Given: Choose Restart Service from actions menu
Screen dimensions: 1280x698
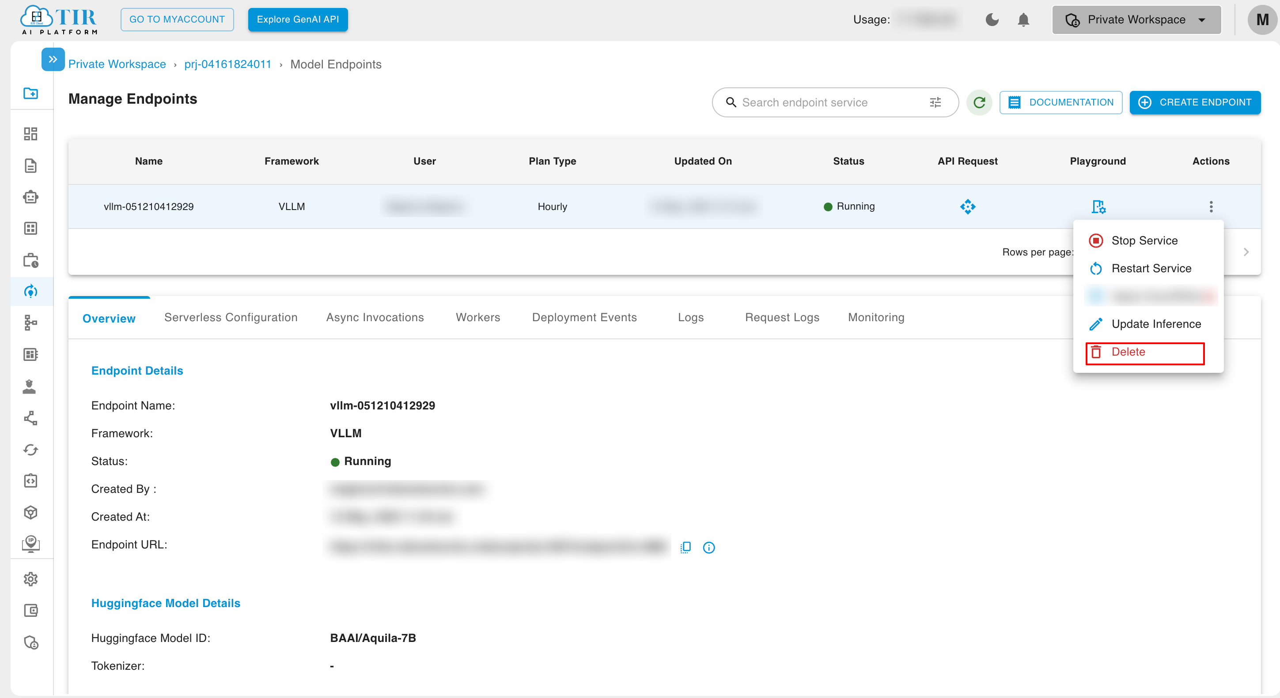Looking at the screenshot, I should 1148,269.
